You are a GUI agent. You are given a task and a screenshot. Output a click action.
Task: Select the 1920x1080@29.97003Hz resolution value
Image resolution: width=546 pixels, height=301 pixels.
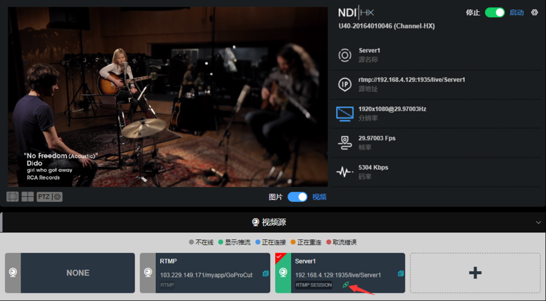click(x=392, y=109)
